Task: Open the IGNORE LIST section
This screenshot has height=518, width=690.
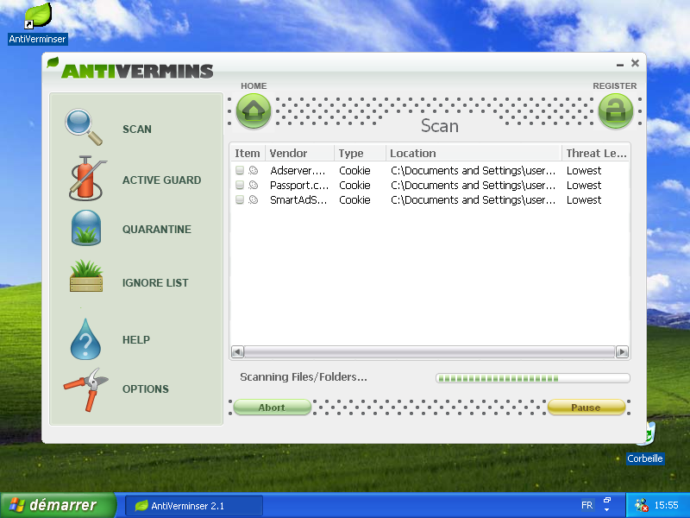Action: pyautogui.click(x=155, y=283)
